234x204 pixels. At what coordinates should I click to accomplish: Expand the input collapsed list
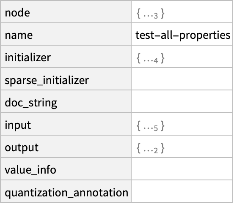pos(151,126)
